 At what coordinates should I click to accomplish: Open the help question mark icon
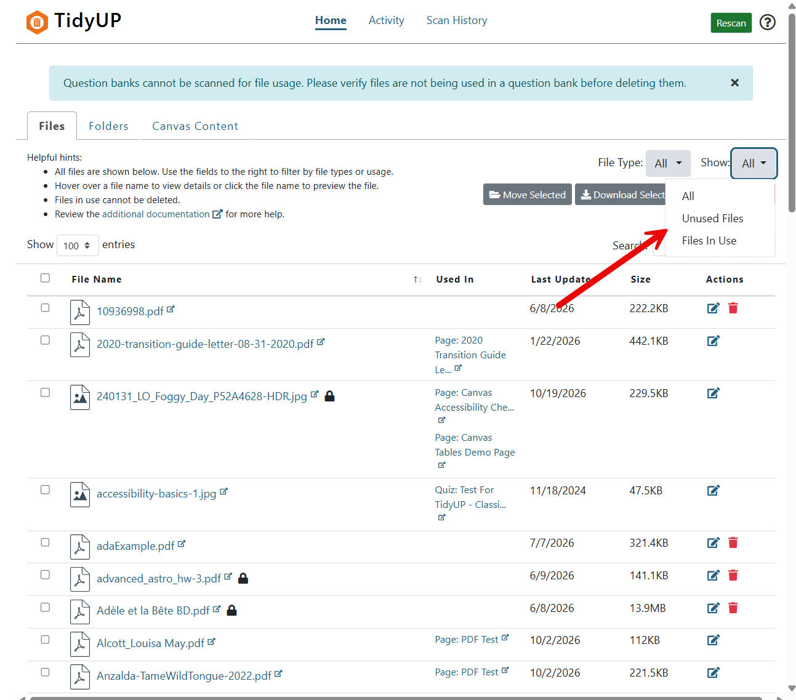(x=767, y=22)
